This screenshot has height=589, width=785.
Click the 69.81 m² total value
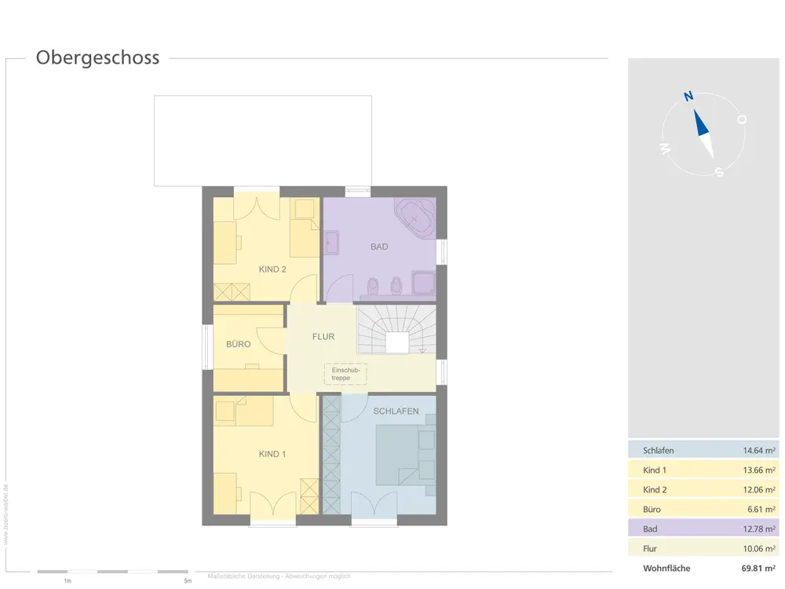click(x=758, y=568)
